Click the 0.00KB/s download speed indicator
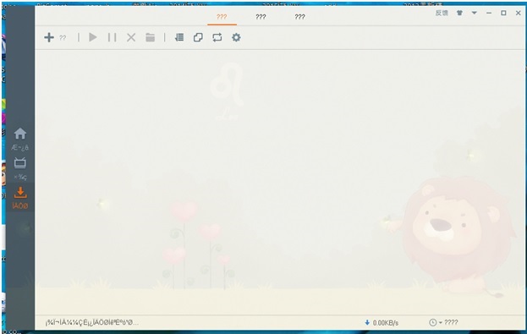The height and width of the screenshot is (334, 527). [382, 322]
